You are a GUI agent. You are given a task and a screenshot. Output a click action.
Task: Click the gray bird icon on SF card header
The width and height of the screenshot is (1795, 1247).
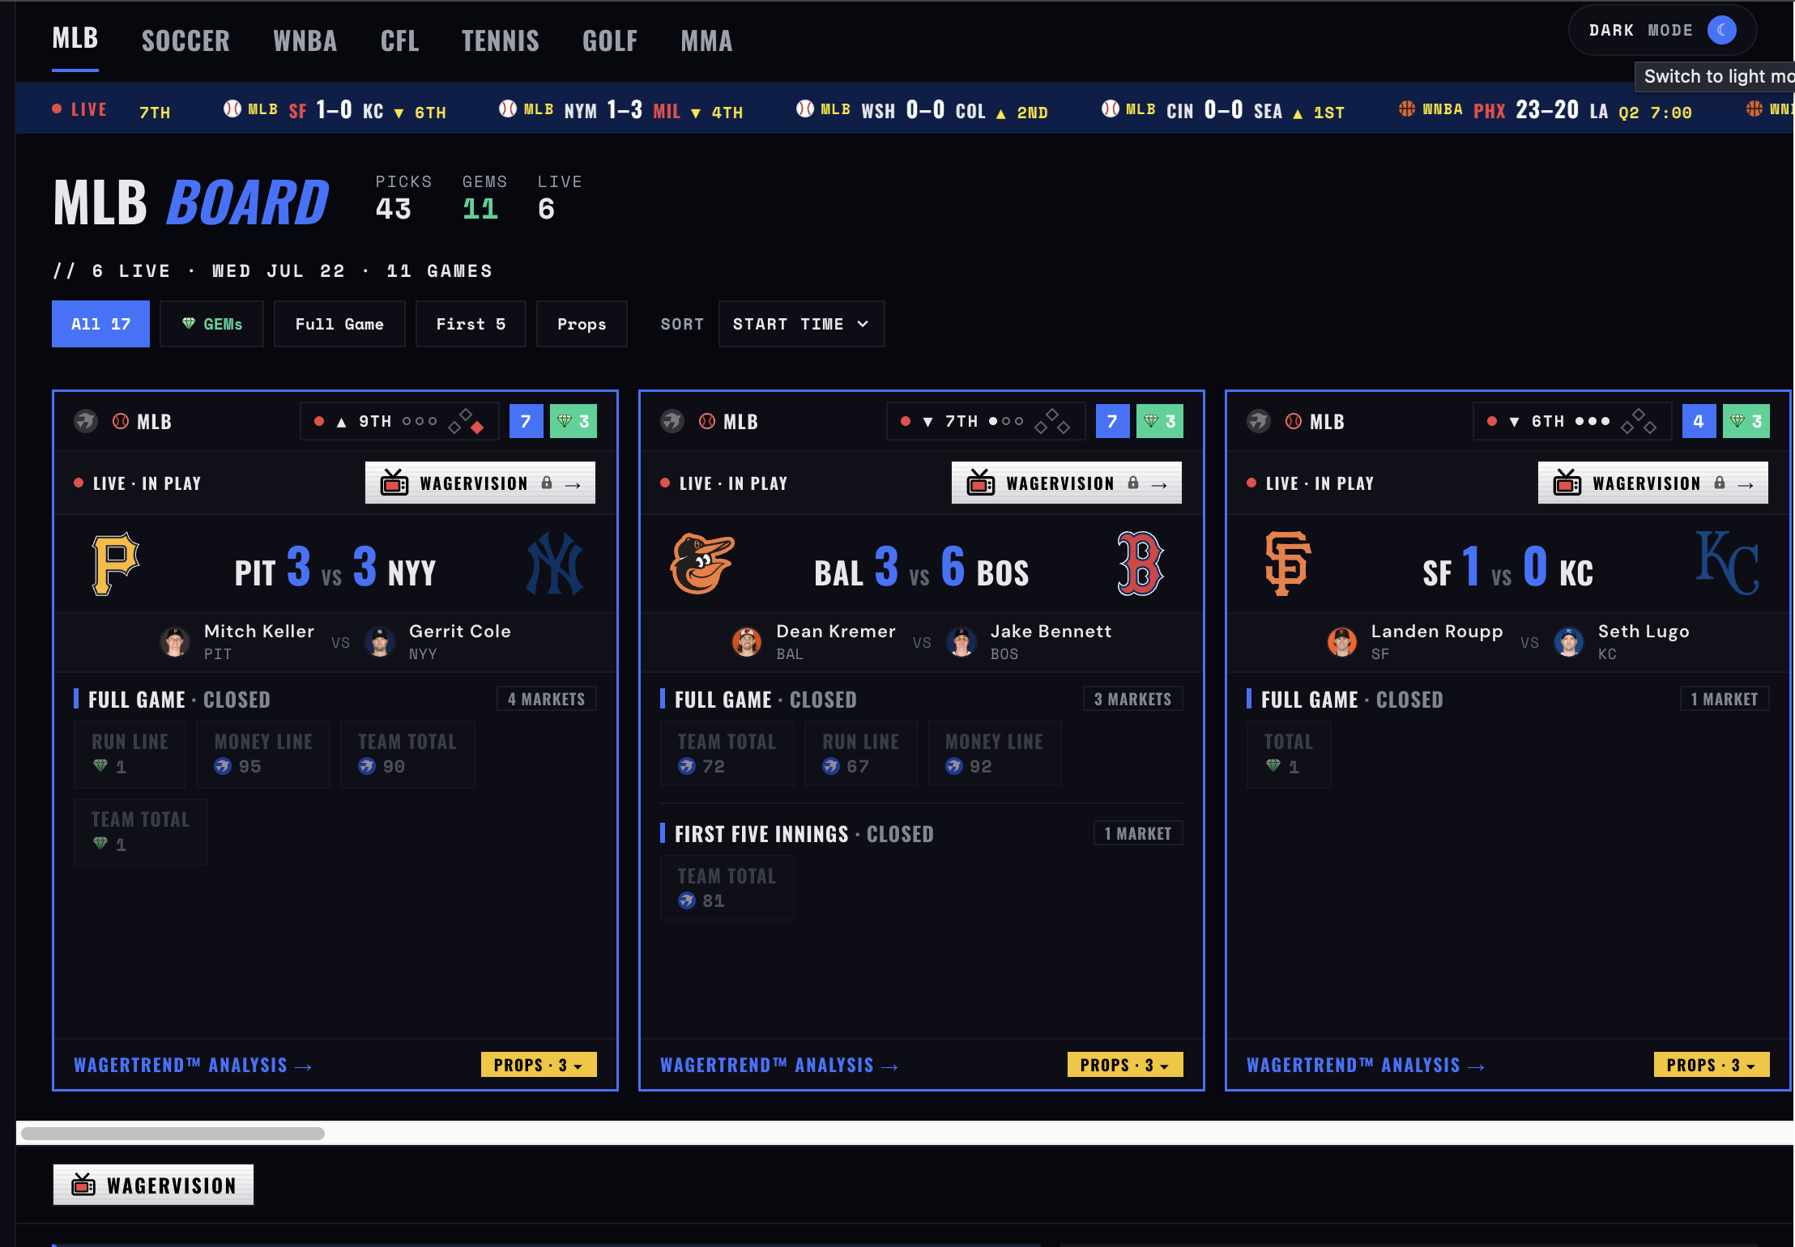pyautogui.click(x=1259, y=421)
